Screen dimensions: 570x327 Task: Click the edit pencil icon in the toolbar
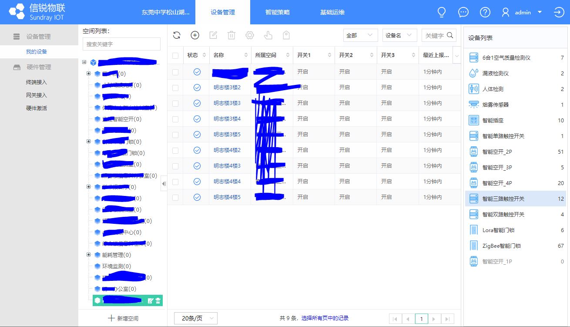(213, 35)
